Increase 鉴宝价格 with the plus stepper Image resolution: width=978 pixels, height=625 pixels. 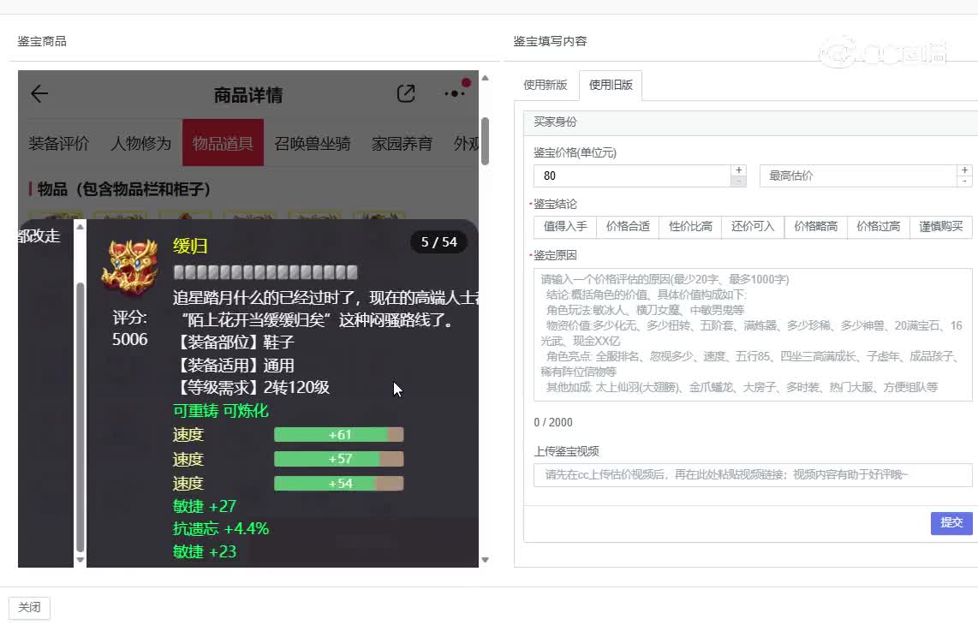tap(738, 170)
